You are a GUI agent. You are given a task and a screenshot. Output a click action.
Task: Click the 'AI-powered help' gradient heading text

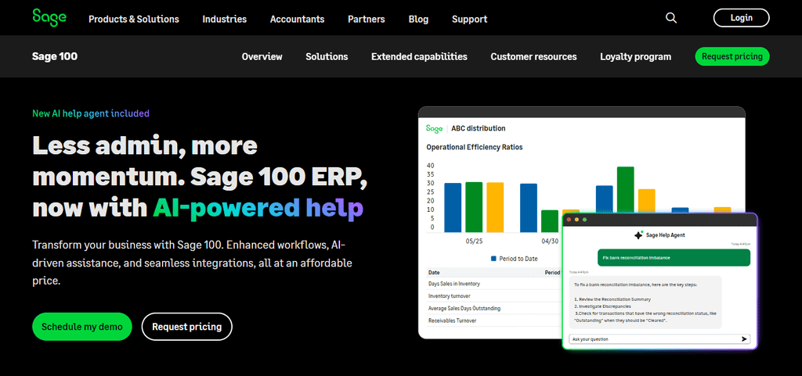point(258,208)
